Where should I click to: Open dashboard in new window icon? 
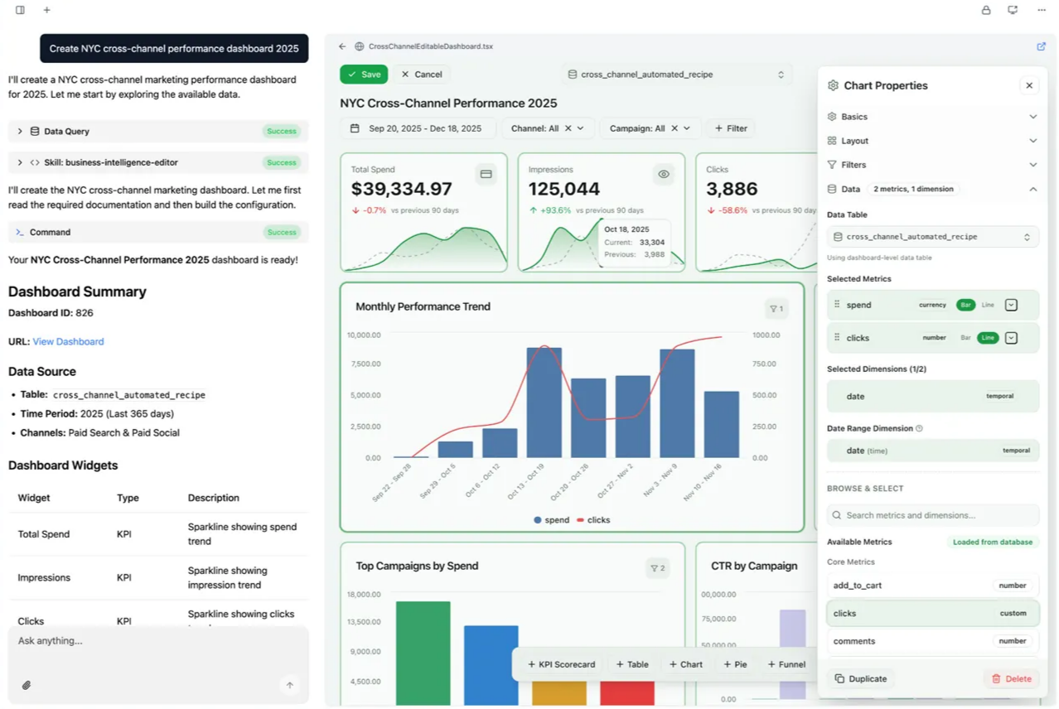pyautogui.click(x=1041, y=46)
